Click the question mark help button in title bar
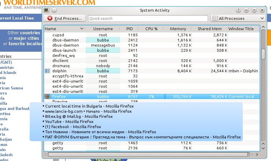 click(x=239, y=10)
